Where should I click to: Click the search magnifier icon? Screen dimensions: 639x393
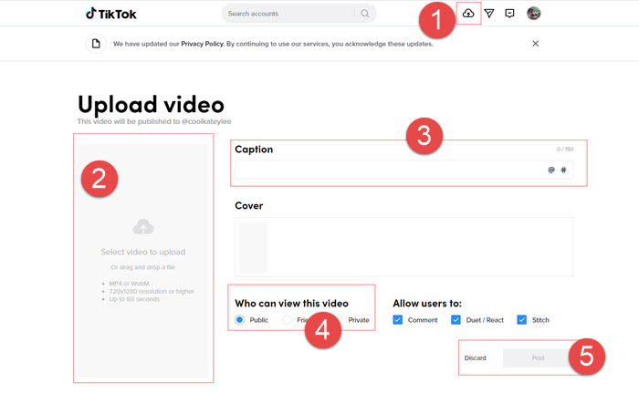coord(365,14)
